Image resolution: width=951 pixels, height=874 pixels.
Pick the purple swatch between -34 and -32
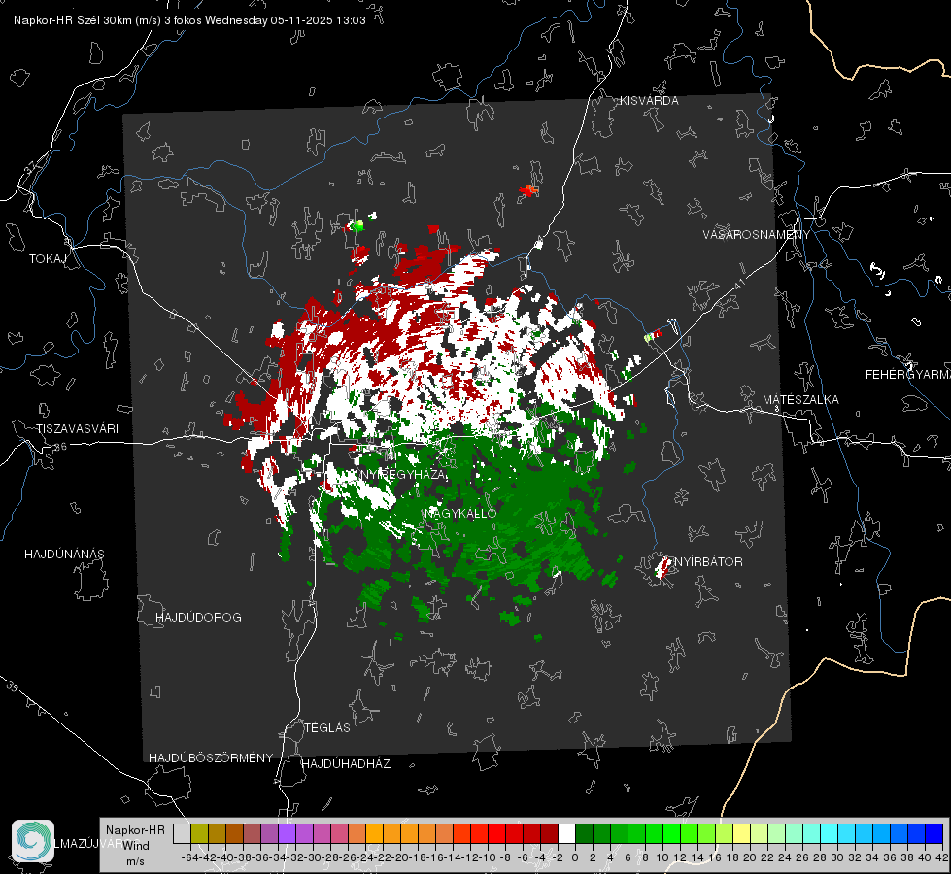287,834
